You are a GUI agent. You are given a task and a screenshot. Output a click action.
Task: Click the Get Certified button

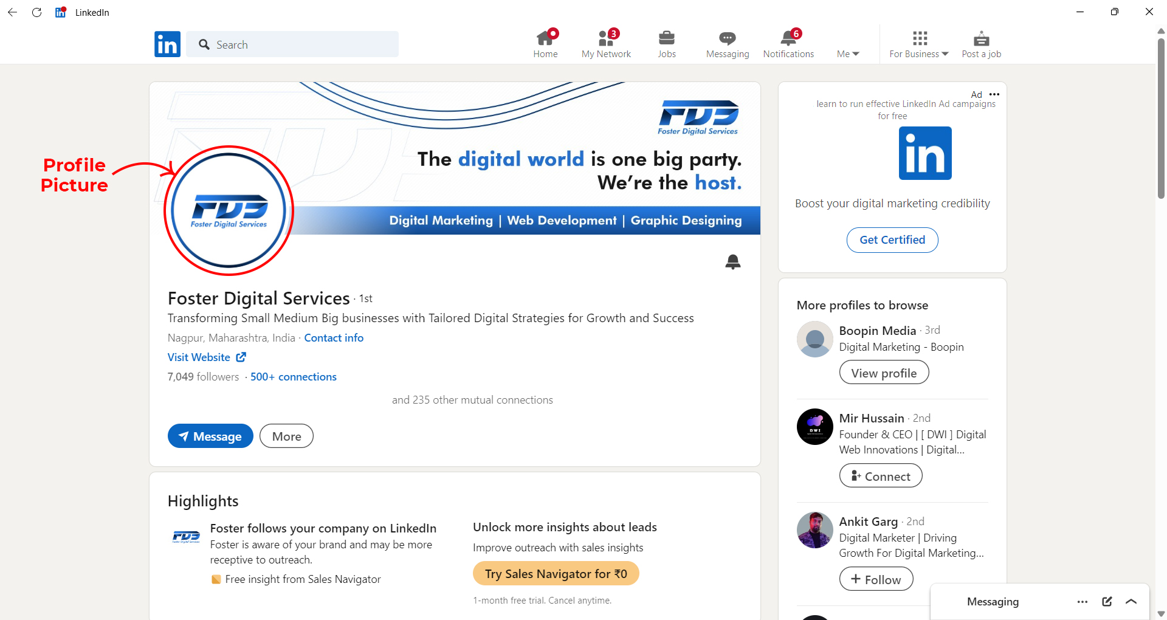pyautogui.click(x=892, y=239)
